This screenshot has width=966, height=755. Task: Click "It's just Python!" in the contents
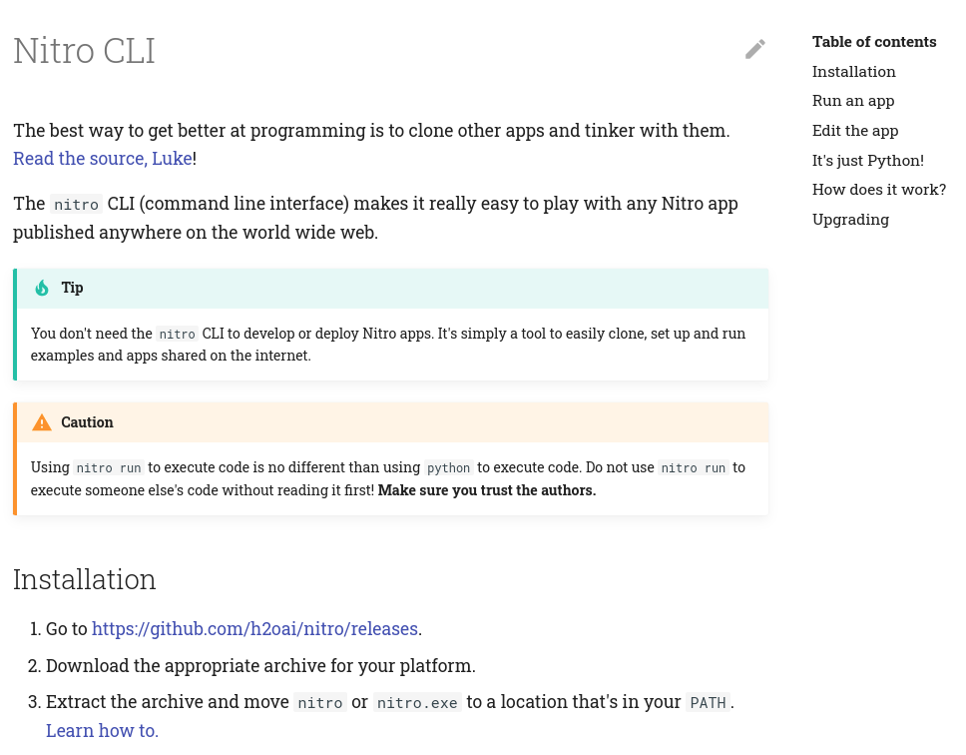click(867, 160)
